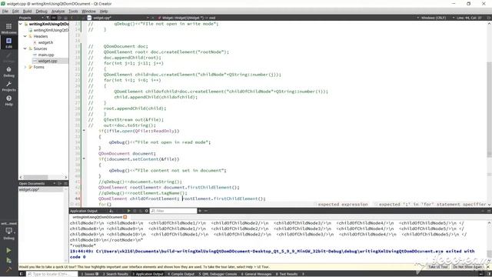The height and width of the screenshot is (277, 492).
Task: Click the synchronize with editor link icon
Action: pos(54,18)
